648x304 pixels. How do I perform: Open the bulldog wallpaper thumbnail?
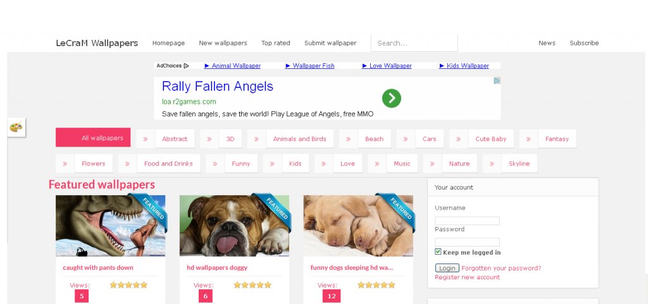pos(234,226)
